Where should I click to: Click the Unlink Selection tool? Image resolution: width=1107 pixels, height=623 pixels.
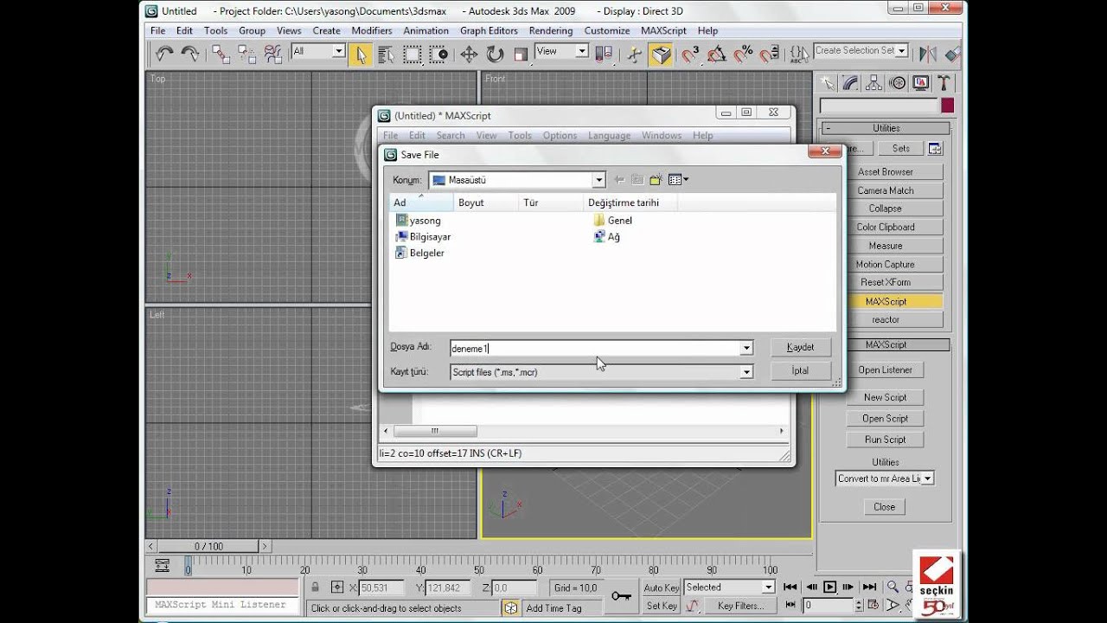tap(247, 55)
